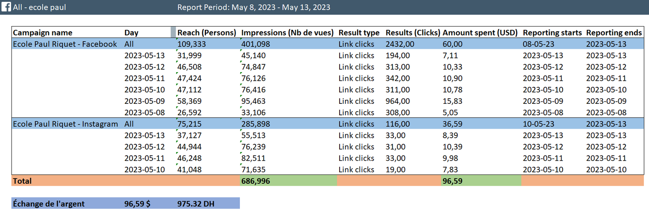Select the 975.32 DH converted amount cell
Viewport: 649px width, 215px height.
point(195,204)
